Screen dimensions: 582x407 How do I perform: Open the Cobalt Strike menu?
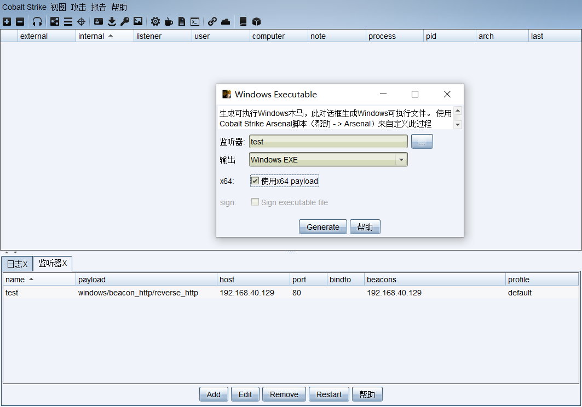click(x=24, y=7)
